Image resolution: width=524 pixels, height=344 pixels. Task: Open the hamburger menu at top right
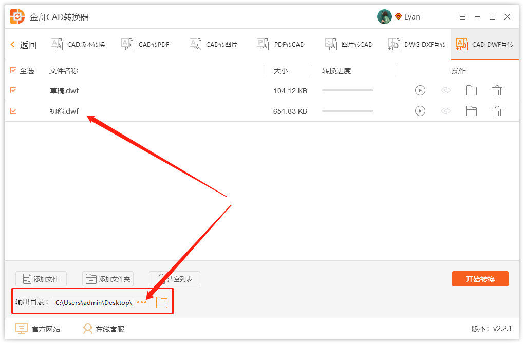pos(462,16)
